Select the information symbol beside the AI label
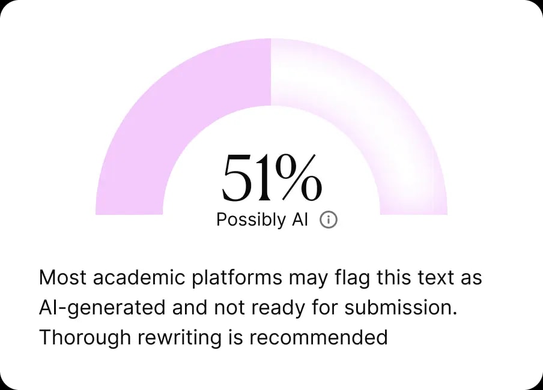 point(328,220)
